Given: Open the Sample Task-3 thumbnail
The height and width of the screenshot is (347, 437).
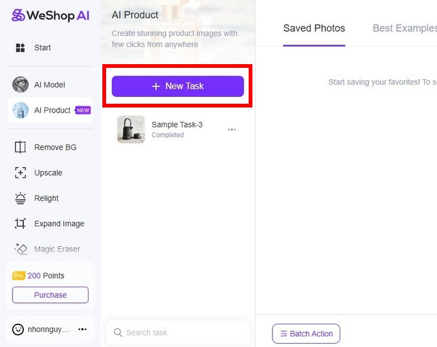Looking at the screenshot, I should pyautogui.click(x=131, y=129).
